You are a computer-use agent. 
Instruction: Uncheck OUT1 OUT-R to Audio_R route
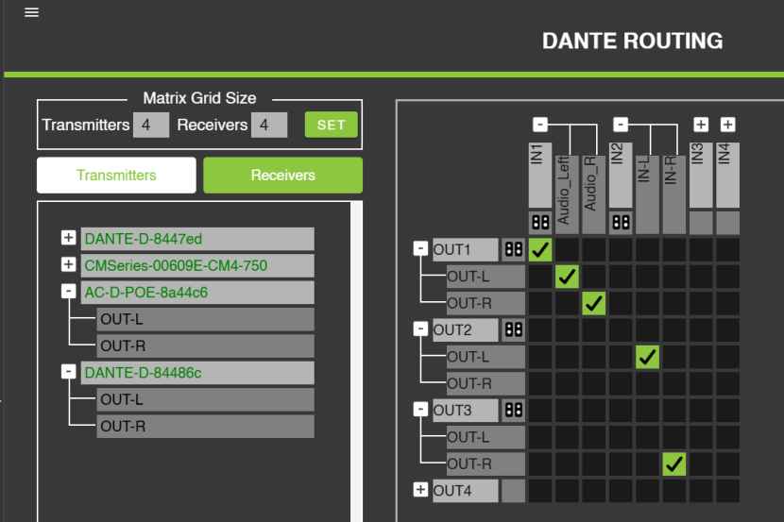(x=593, y=303)
